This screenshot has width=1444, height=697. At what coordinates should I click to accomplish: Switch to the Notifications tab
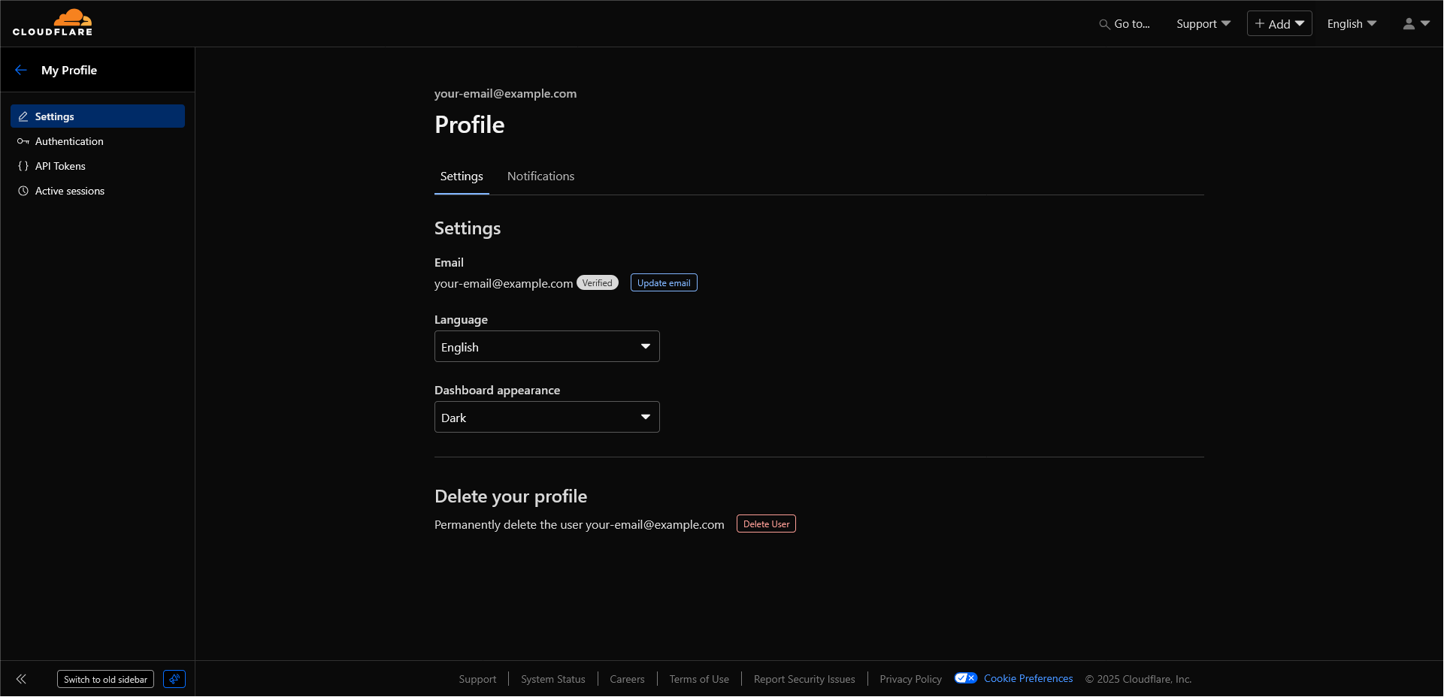[x=540, y=177]
